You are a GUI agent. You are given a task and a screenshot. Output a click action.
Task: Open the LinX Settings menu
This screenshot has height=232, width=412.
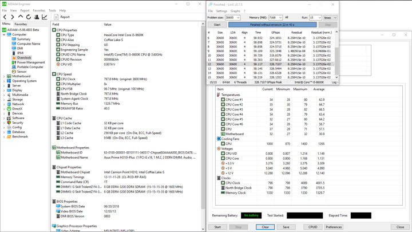click(x=221, y=11)
